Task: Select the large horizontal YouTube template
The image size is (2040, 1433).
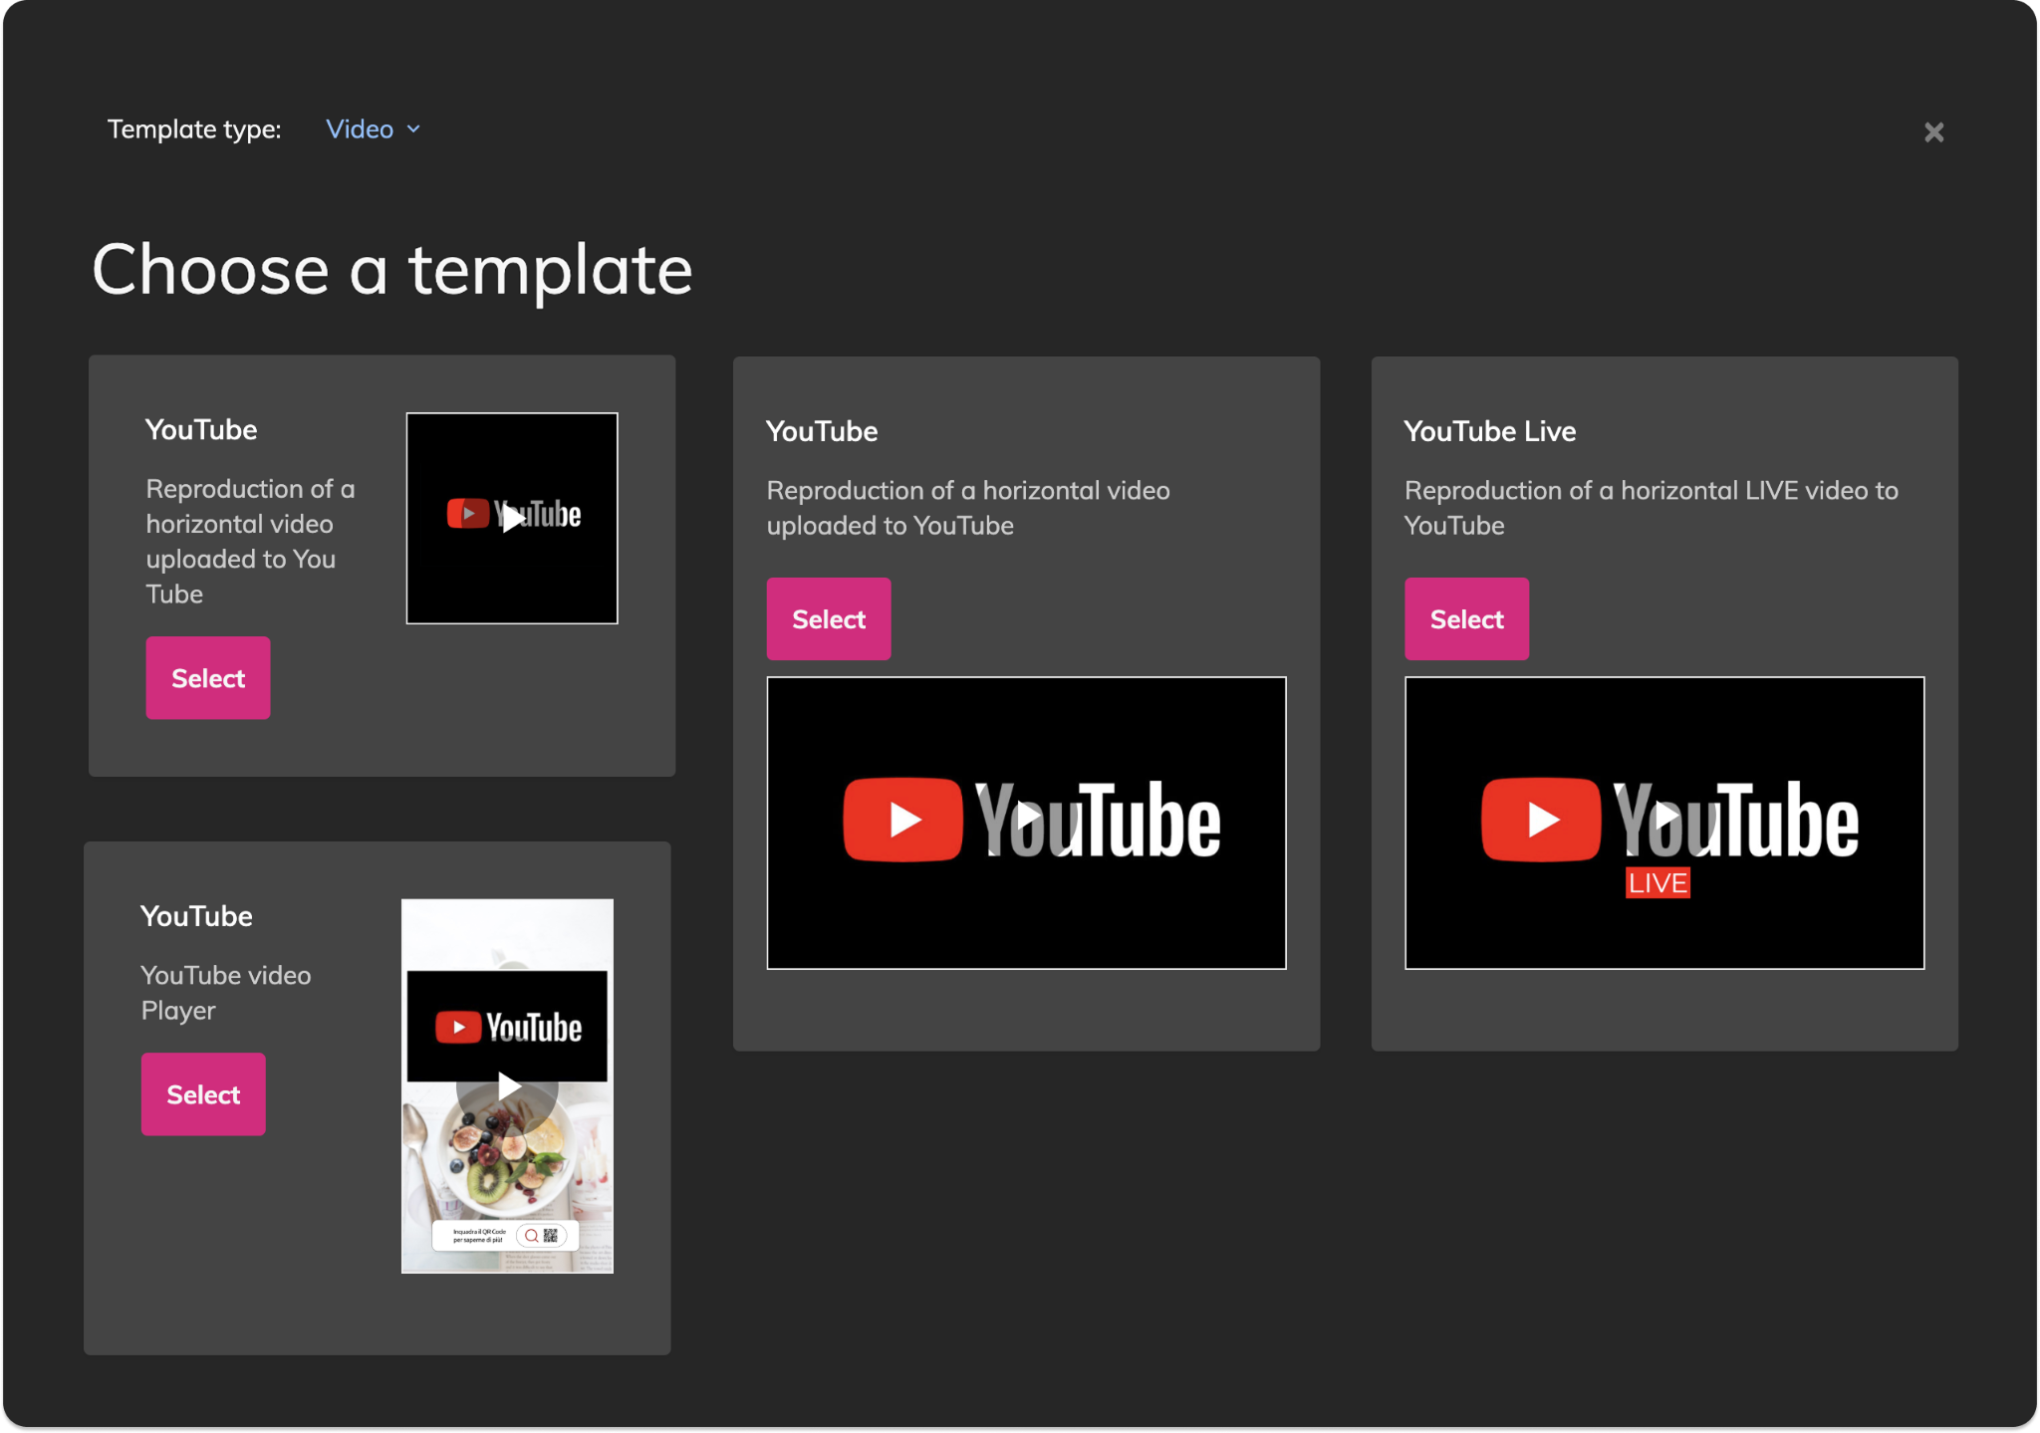Action: [x=829, y=619]
